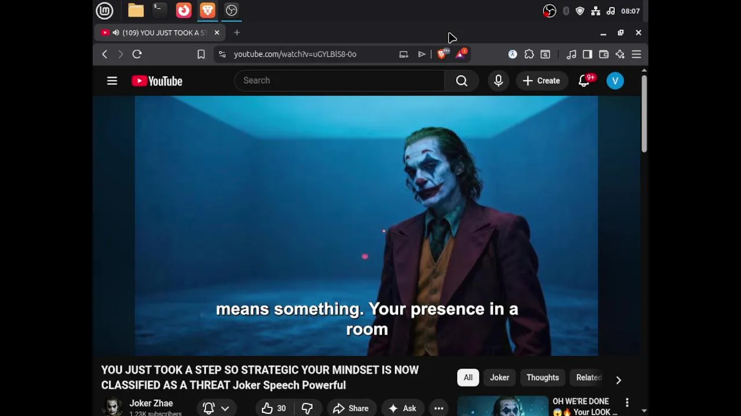Open the network tray icon

pyautogui.click(x=596, y=11)
